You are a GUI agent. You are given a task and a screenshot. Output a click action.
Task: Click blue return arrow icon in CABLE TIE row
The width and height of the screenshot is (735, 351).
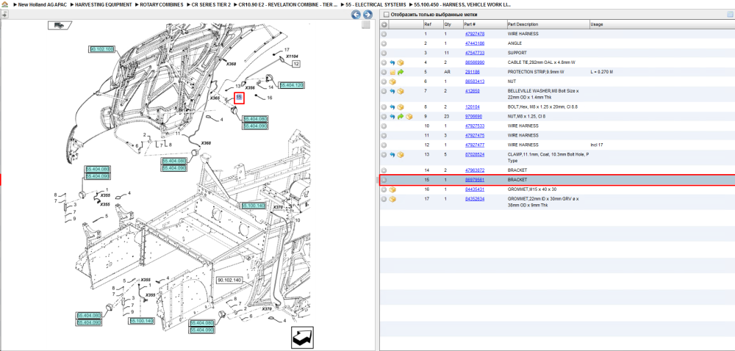coord(392,62)
